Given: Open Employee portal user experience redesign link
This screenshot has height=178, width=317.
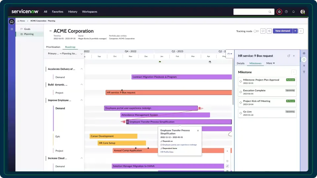Looking at the screenshot, I should [x=180, y=145].
